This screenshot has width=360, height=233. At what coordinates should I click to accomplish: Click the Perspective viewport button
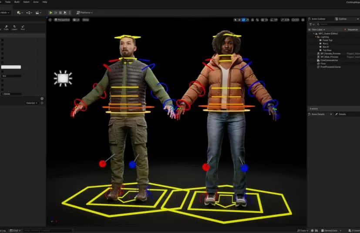[x=62, y=20]
